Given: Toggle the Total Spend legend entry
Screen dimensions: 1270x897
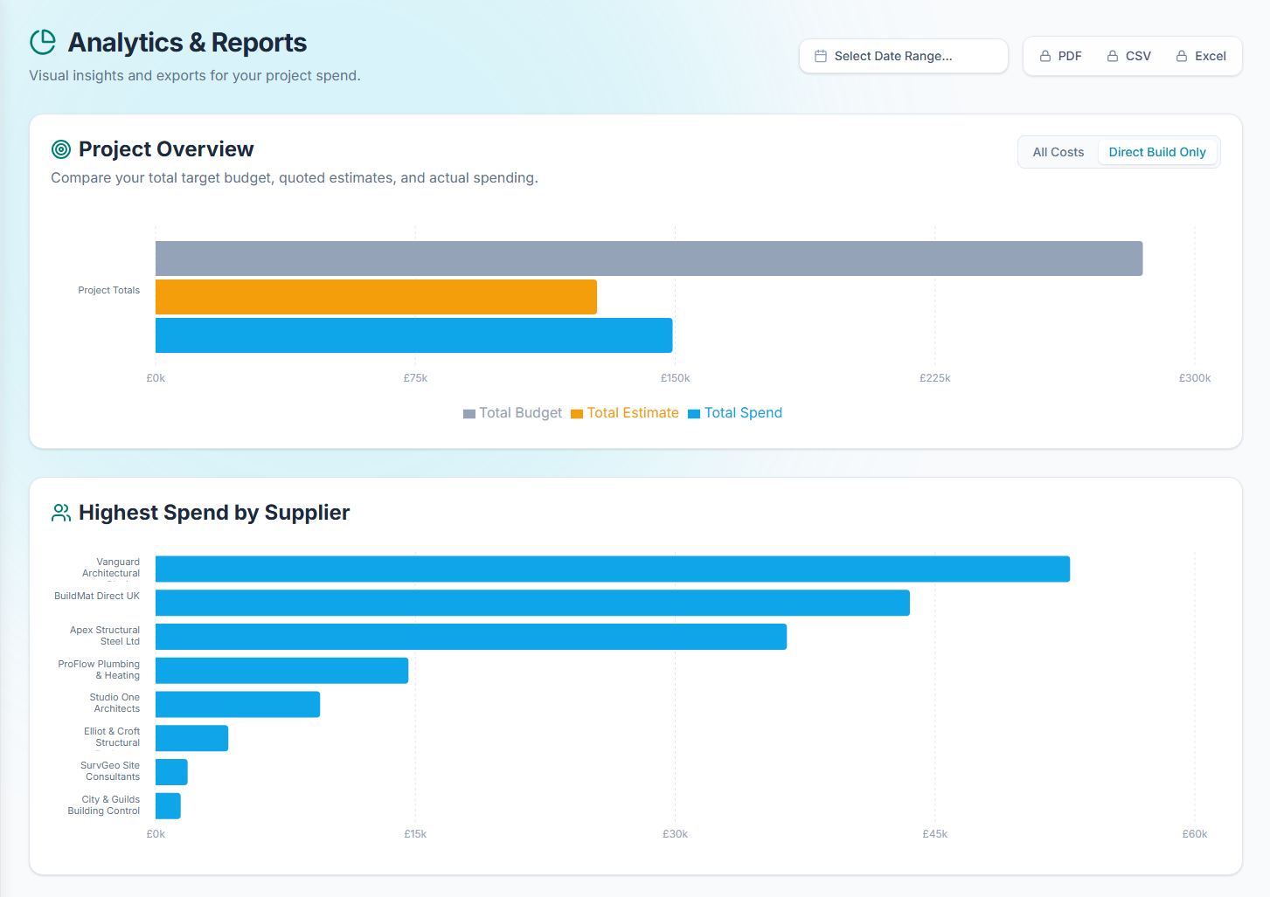Looking at the screenshot, I should point(735,413).
